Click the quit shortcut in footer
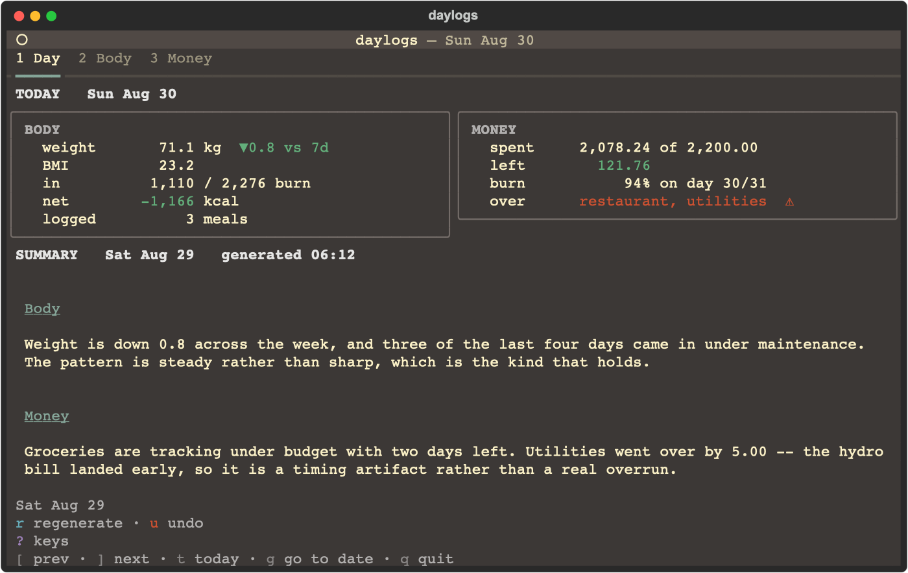The image size is (908, 573). tap(427, 559)
